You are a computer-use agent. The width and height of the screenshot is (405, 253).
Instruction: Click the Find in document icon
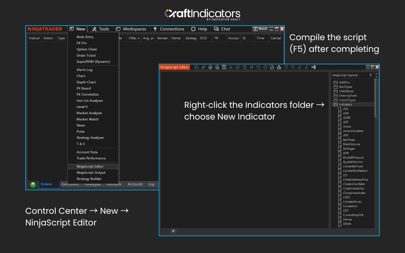tap(272, 67)
